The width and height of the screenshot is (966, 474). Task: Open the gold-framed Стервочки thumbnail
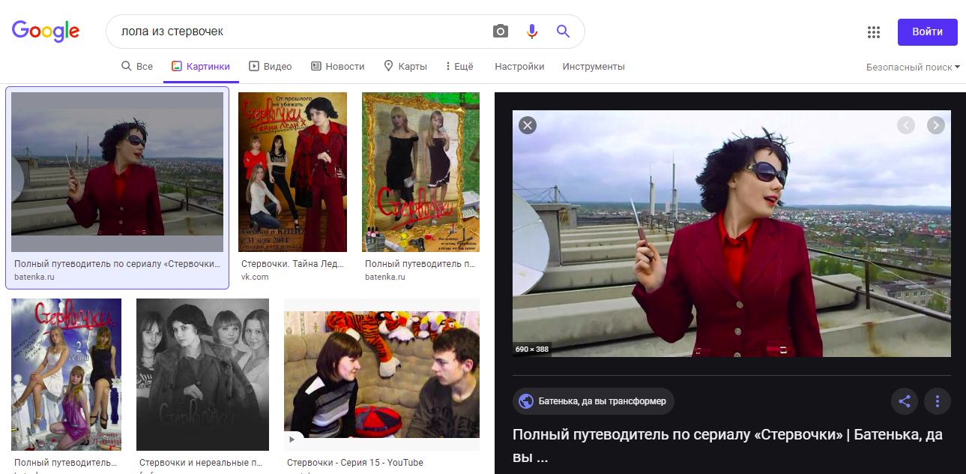pyautogui.click(x=420, y=172)
